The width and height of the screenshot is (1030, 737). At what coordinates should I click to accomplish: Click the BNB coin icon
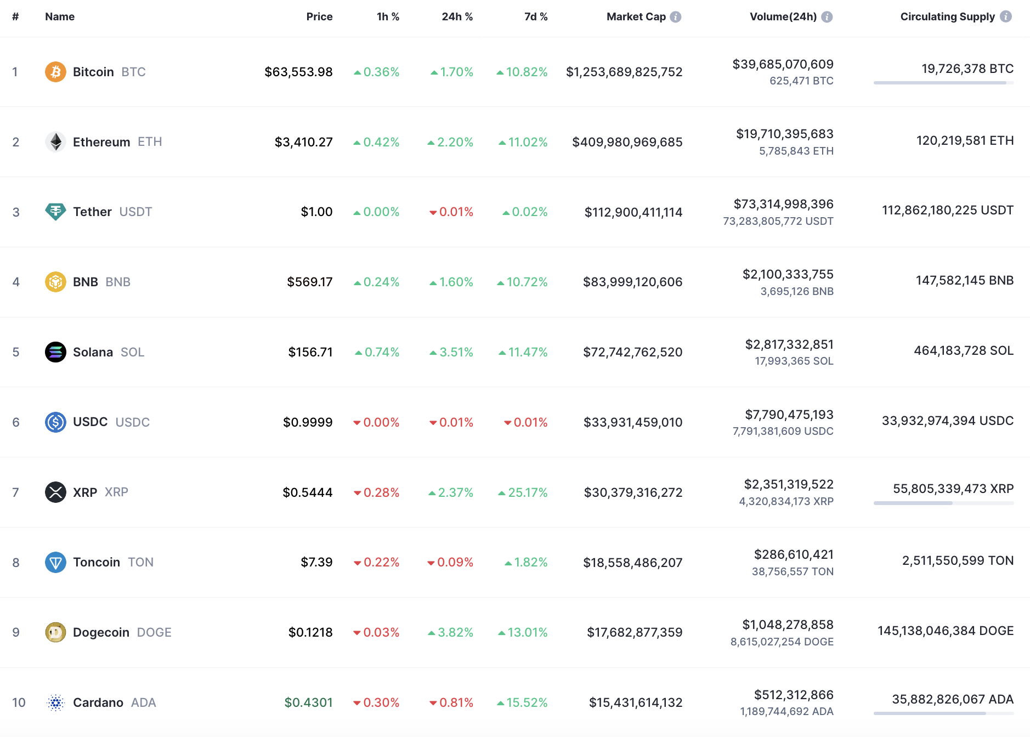pos(55,282)
